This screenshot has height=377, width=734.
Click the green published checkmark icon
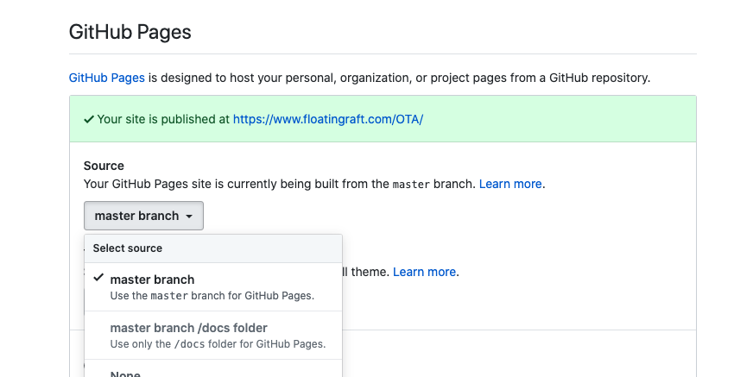(x=89, y=119)
